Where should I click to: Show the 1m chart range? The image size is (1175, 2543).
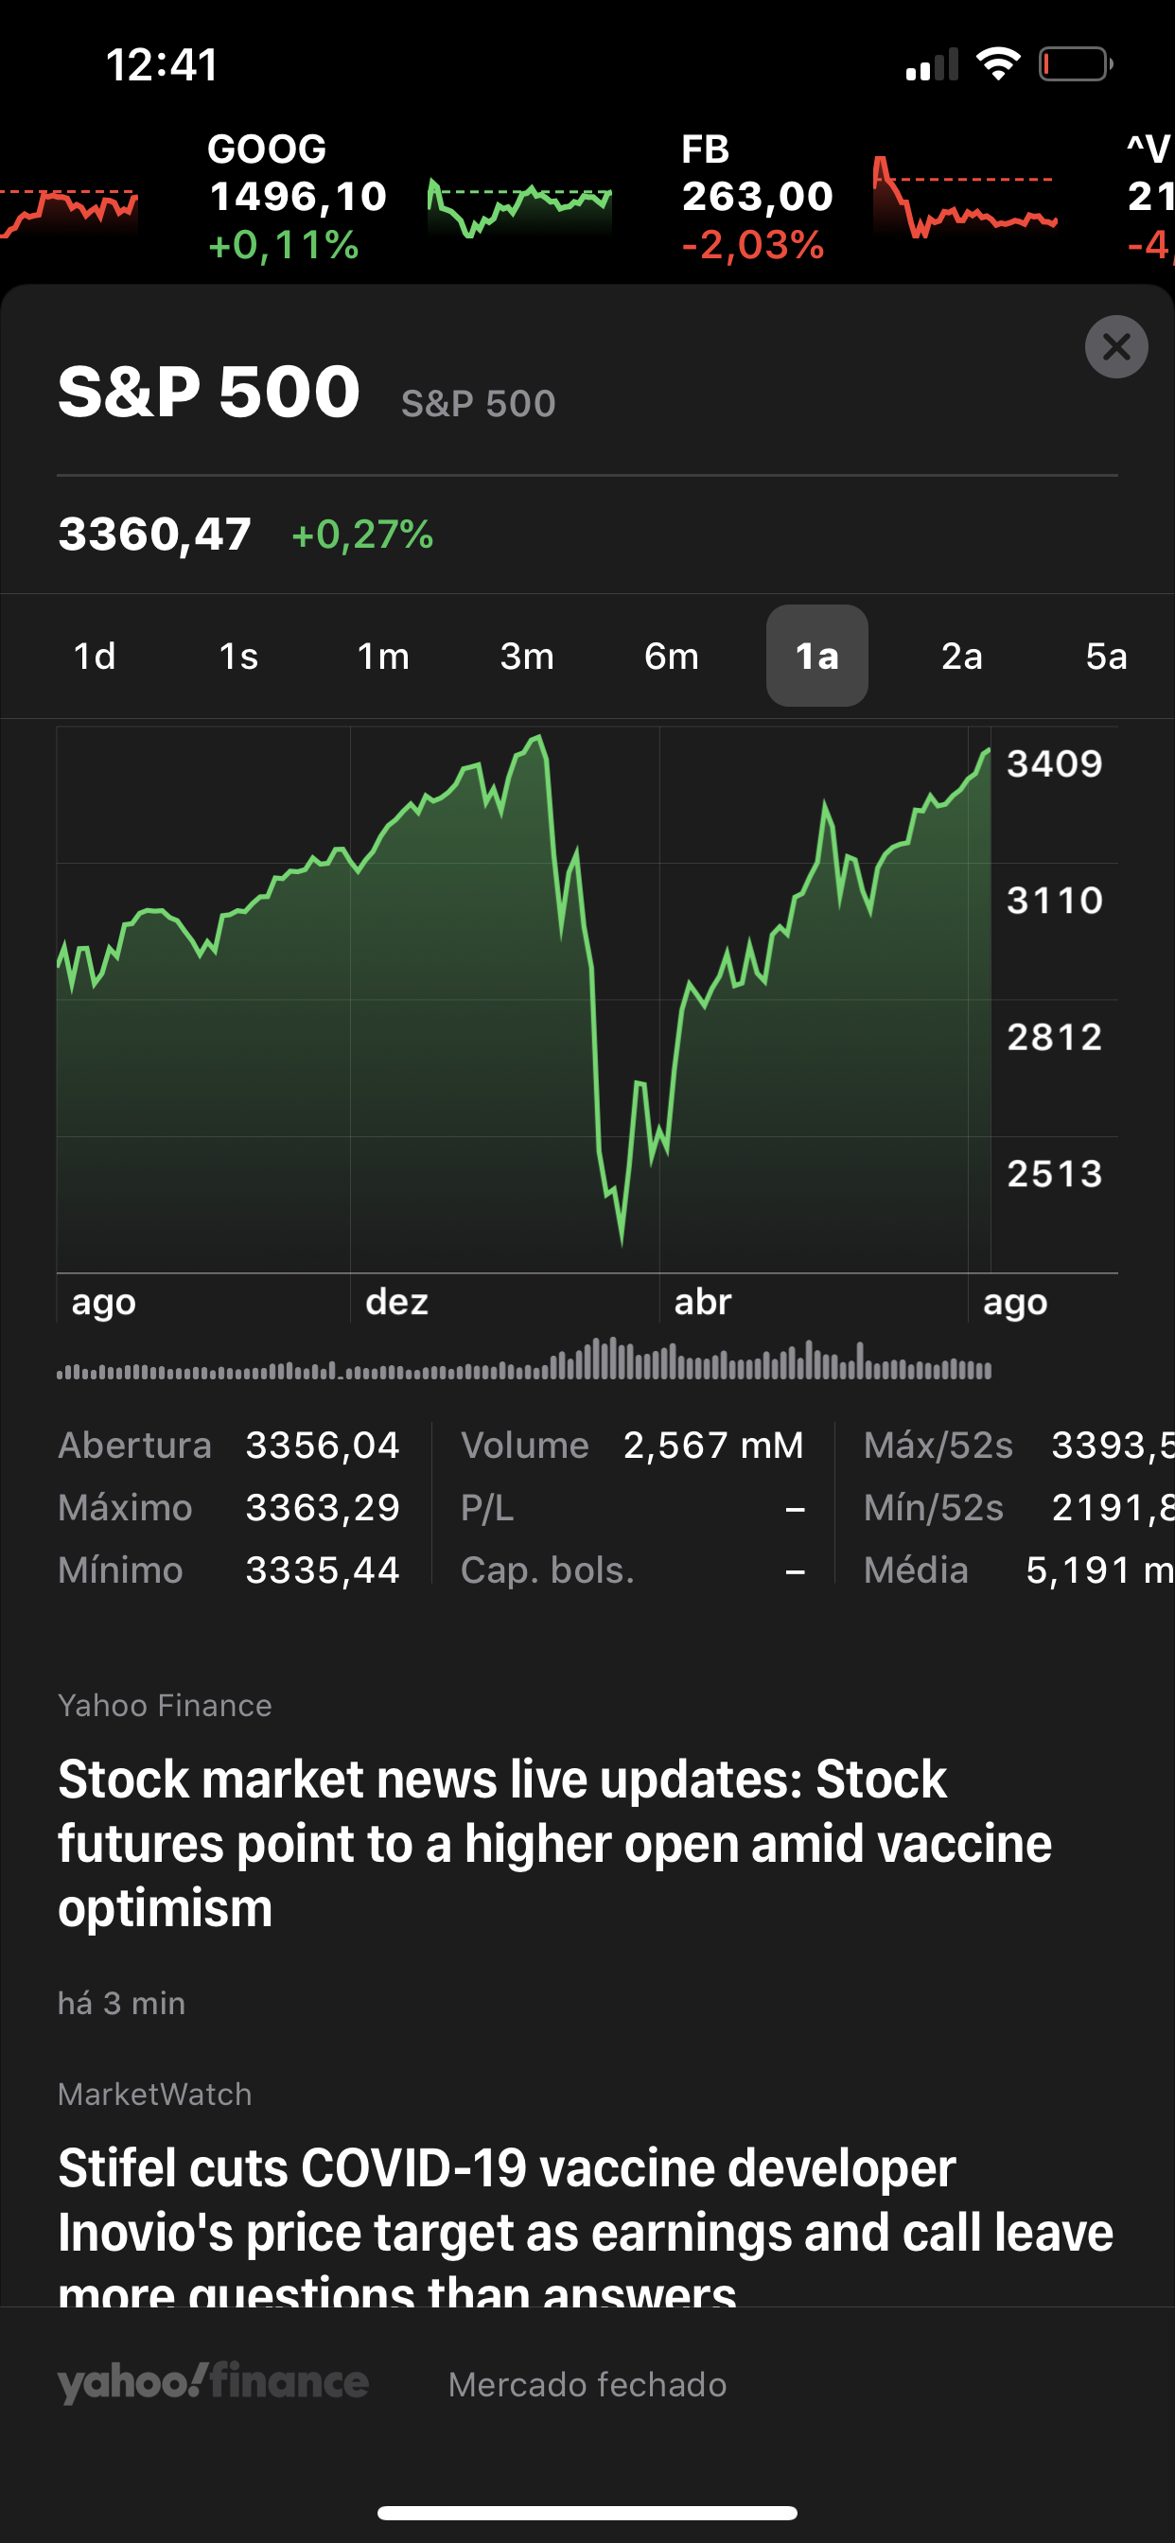383,657
